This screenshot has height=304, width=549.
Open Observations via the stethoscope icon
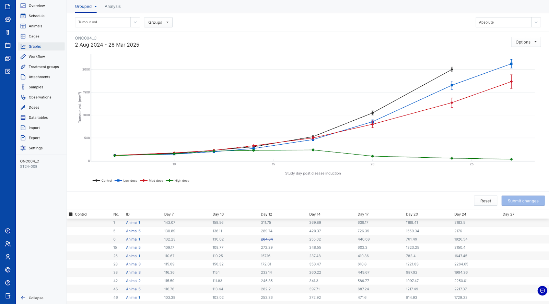click(23, 97)
